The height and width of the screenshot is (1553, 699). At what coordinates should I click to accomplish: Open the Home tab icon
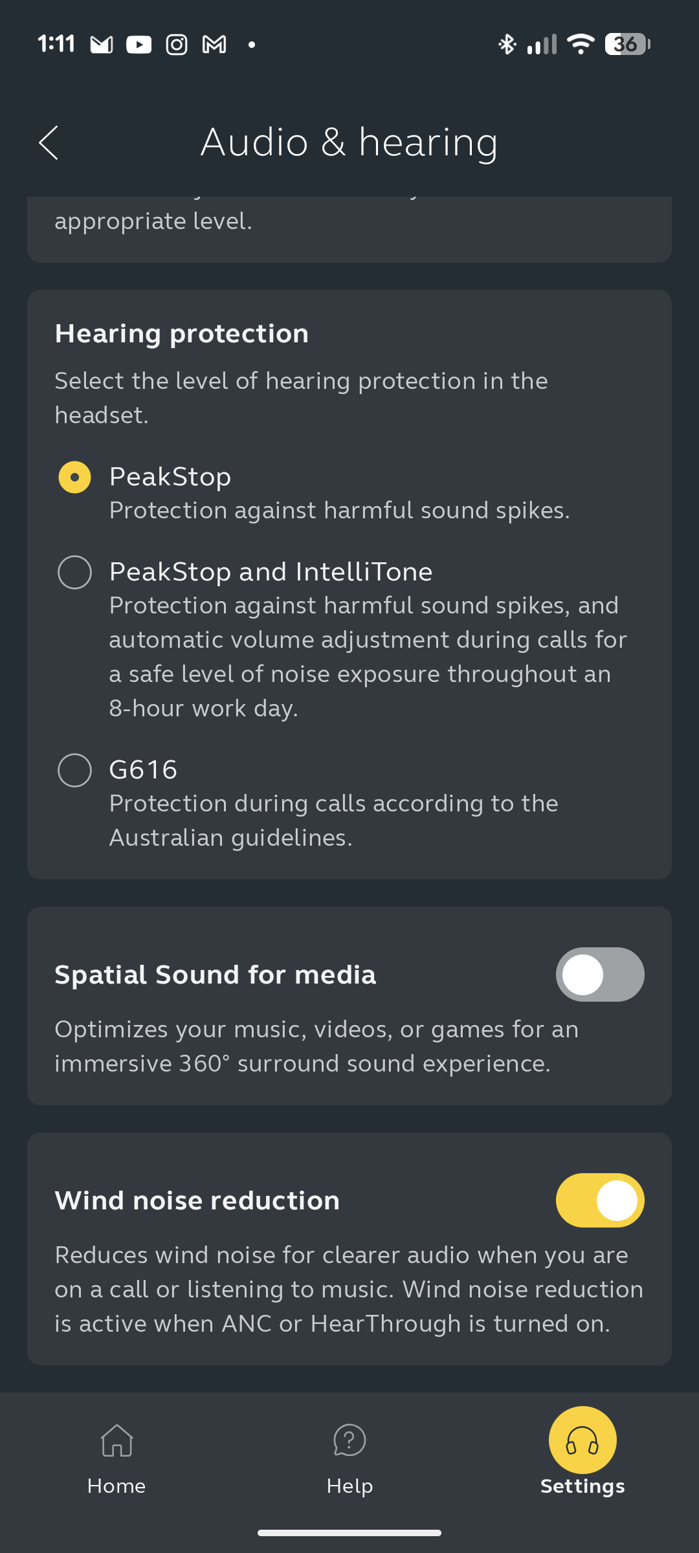click(116, 1440)
